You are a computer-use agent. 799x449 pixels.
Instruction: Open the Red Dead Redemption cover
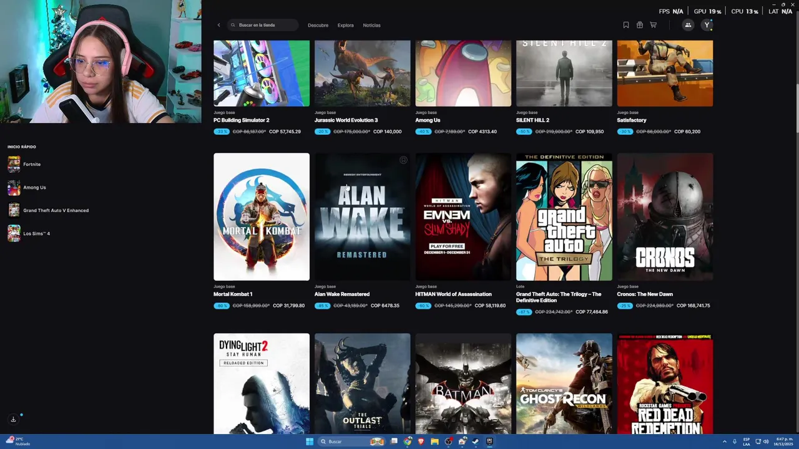tap(665, 384)
